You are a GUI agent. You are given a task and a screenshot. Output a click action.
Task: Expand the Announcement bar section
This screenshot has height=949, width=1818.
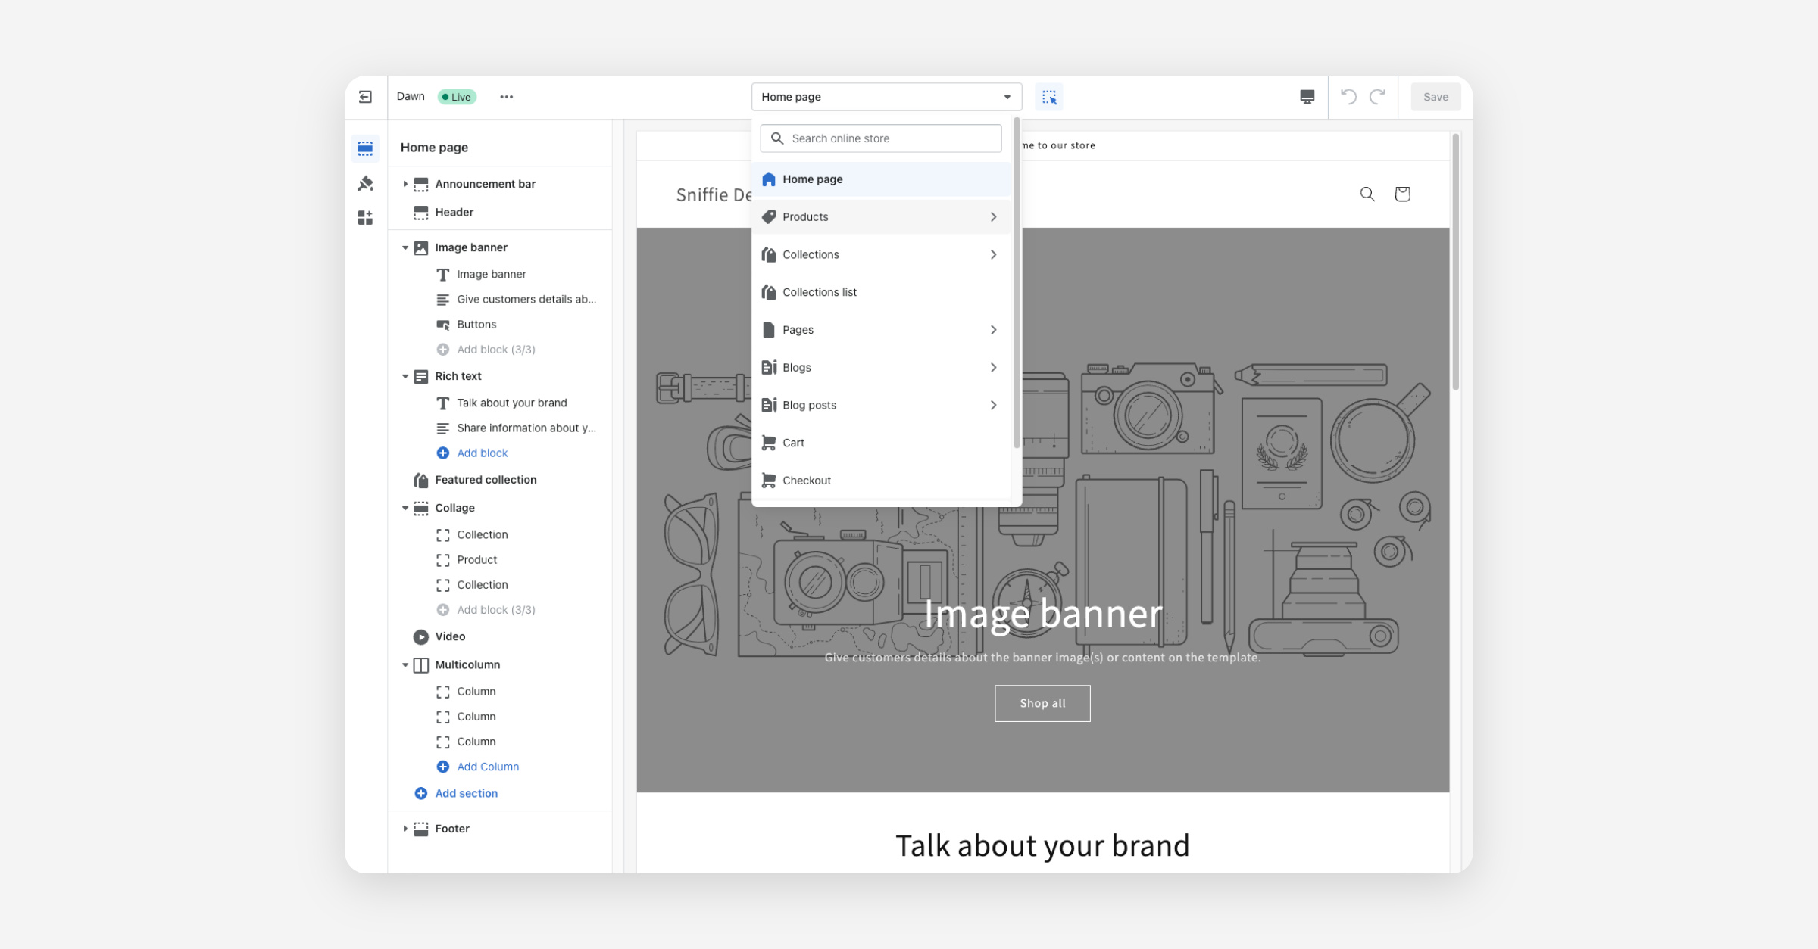(405, 184)
